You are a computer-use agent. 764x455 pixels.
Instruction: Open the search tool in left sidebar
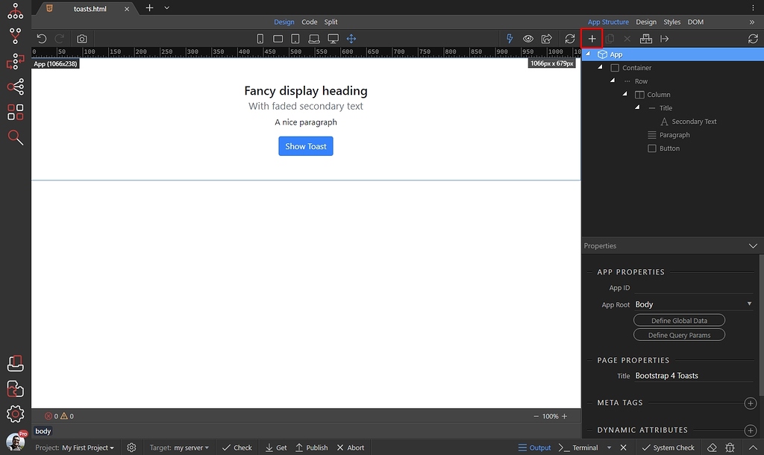pyautogui.click(x=15, y=137)
